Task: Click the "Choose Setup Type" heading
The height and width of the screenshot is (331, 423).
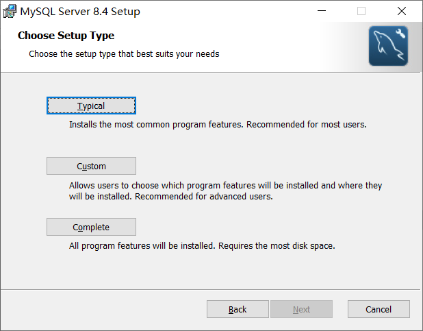Action: pos(66,36)
